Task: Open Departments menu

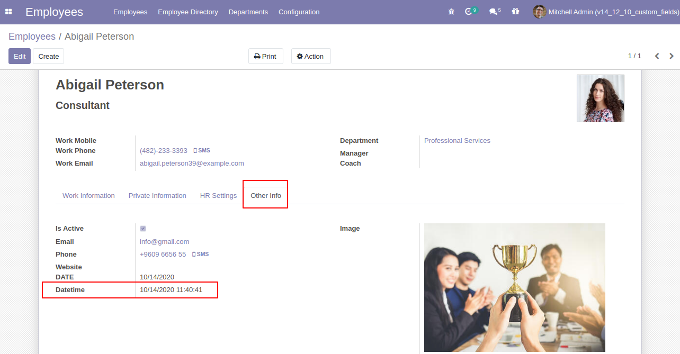Action: point(248,12)
